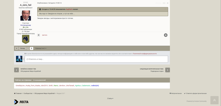
Task: Open user idor2313 profile
Action: click(44, 86)
